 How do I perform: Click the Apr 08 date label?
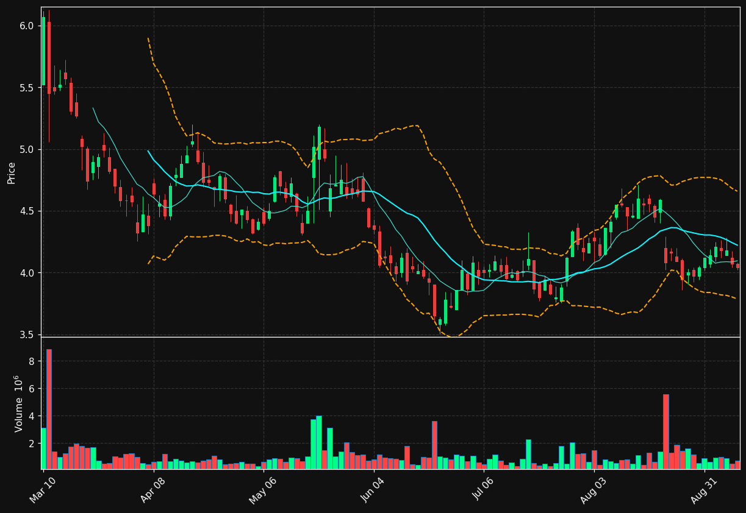coord(152,489)
